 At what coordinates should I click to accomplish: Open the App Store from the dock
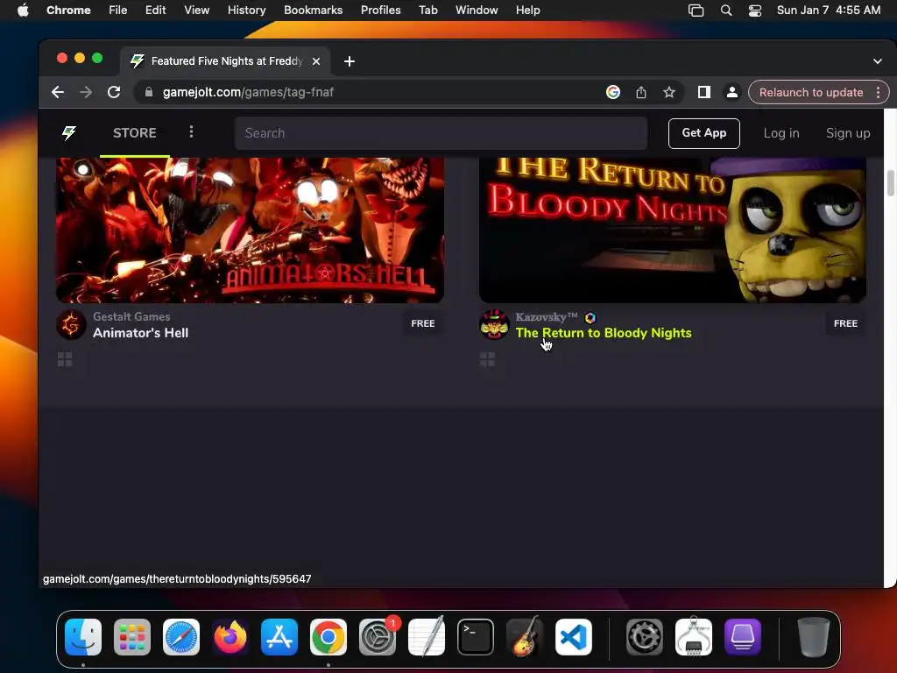coord(279,636)
